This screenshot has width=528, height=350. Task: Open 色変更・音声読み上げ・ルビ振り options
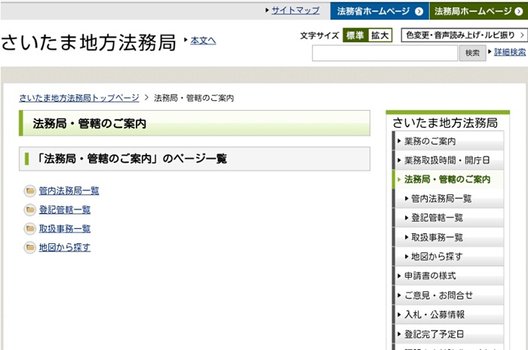(x=464, y=35)
